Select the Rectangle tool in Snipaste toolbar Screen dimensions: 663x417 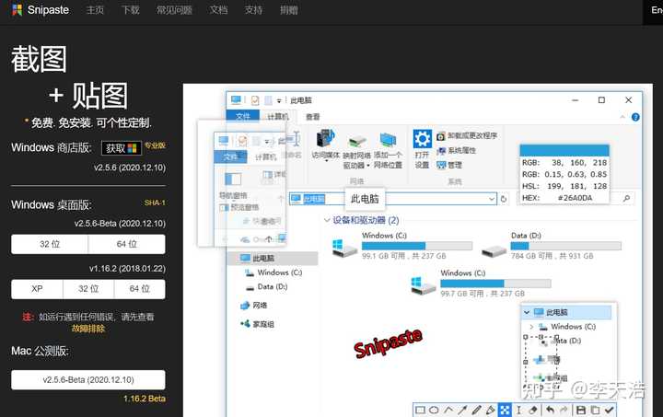click(420, 410)
